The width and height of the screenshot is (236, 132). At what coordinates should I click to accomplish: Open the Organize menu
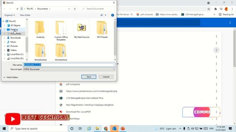(x=10, y=15)
